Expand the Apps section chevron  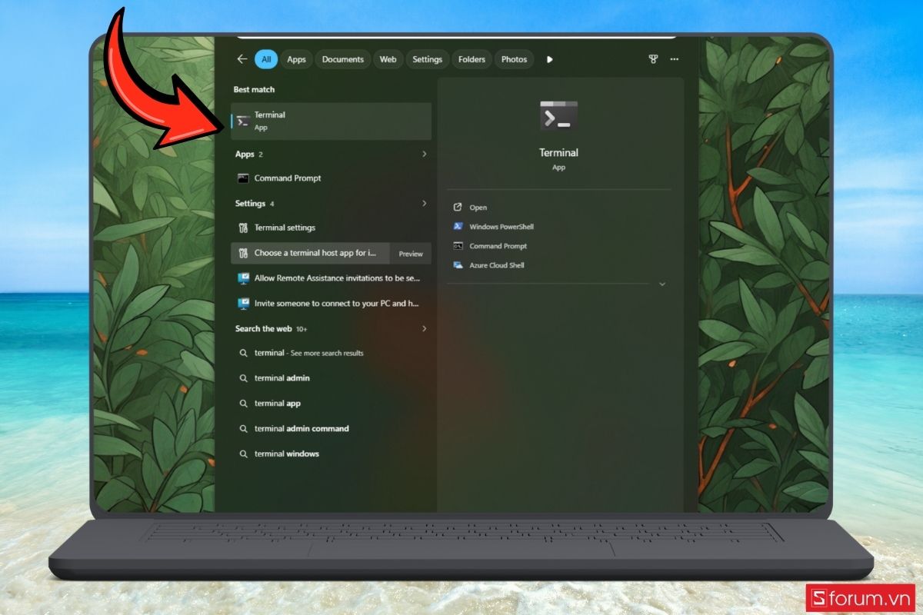click(424, 154)
